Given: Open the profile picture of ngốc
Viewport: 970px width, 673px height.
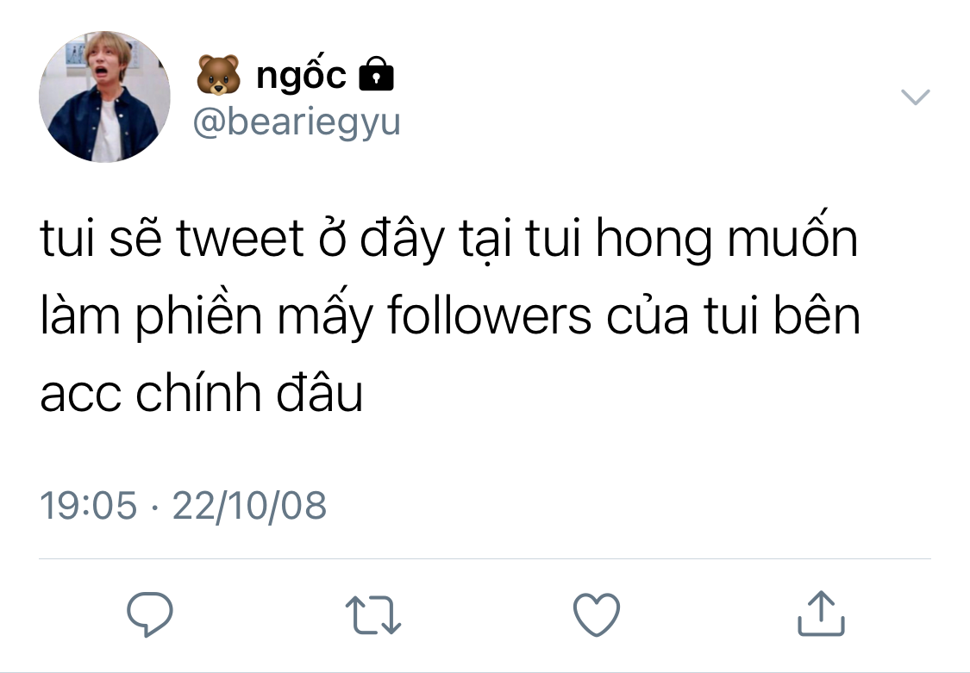Looking at the screenshot, I should click(x=104, y=97).
